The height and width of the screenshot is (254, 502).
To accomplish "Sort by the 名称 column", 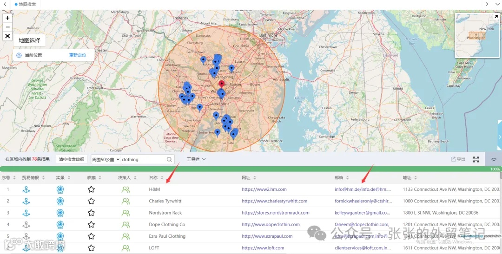I will coord(162,178).
